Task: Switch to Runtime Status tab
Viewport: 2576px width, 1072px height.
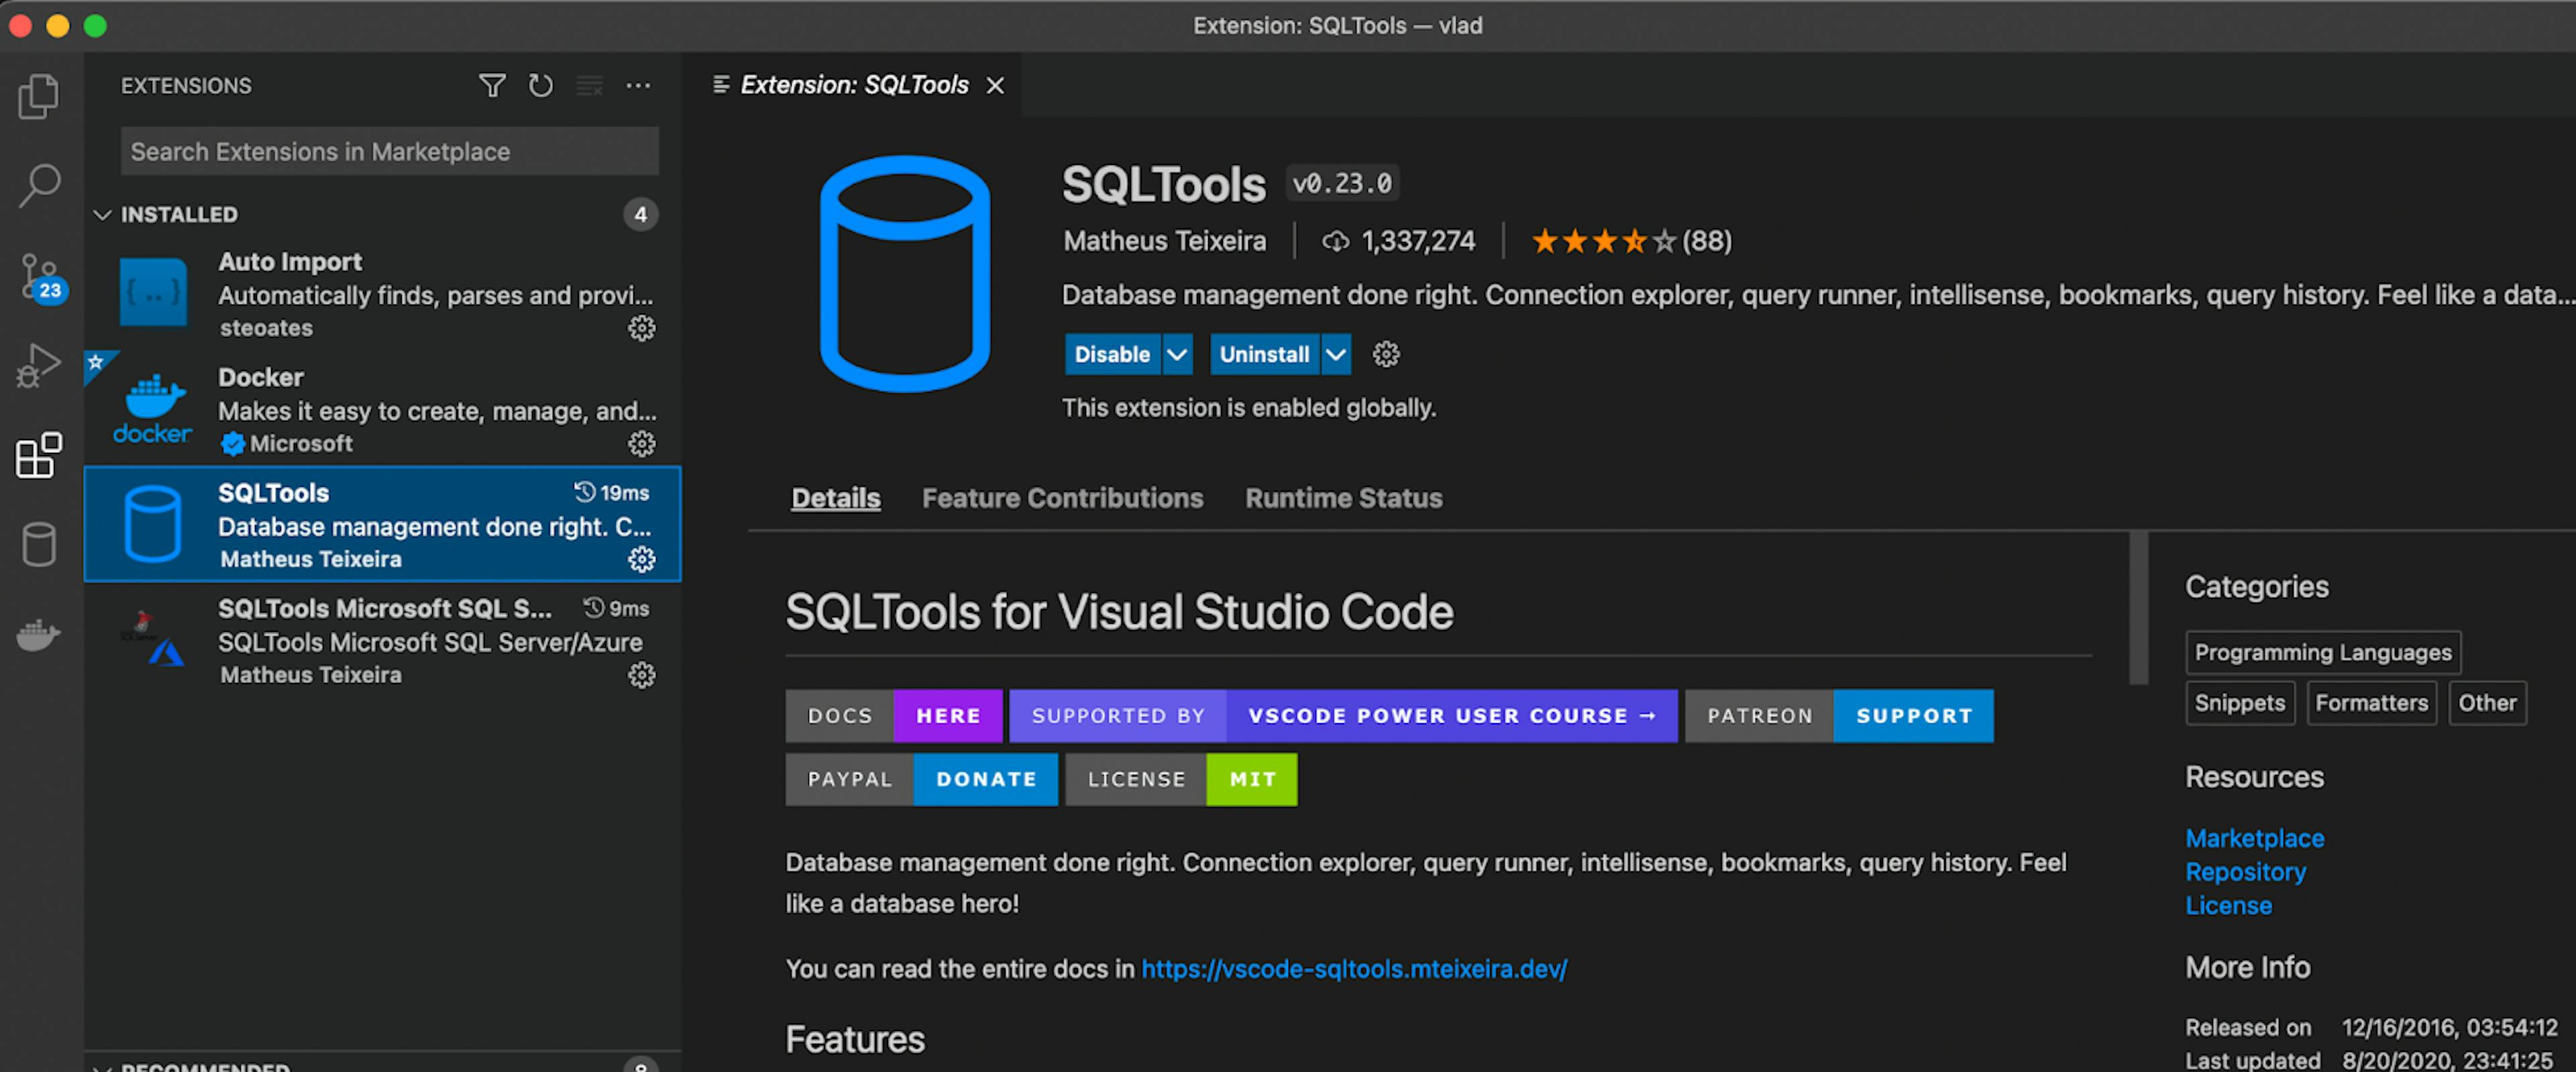Action: 1343,498
